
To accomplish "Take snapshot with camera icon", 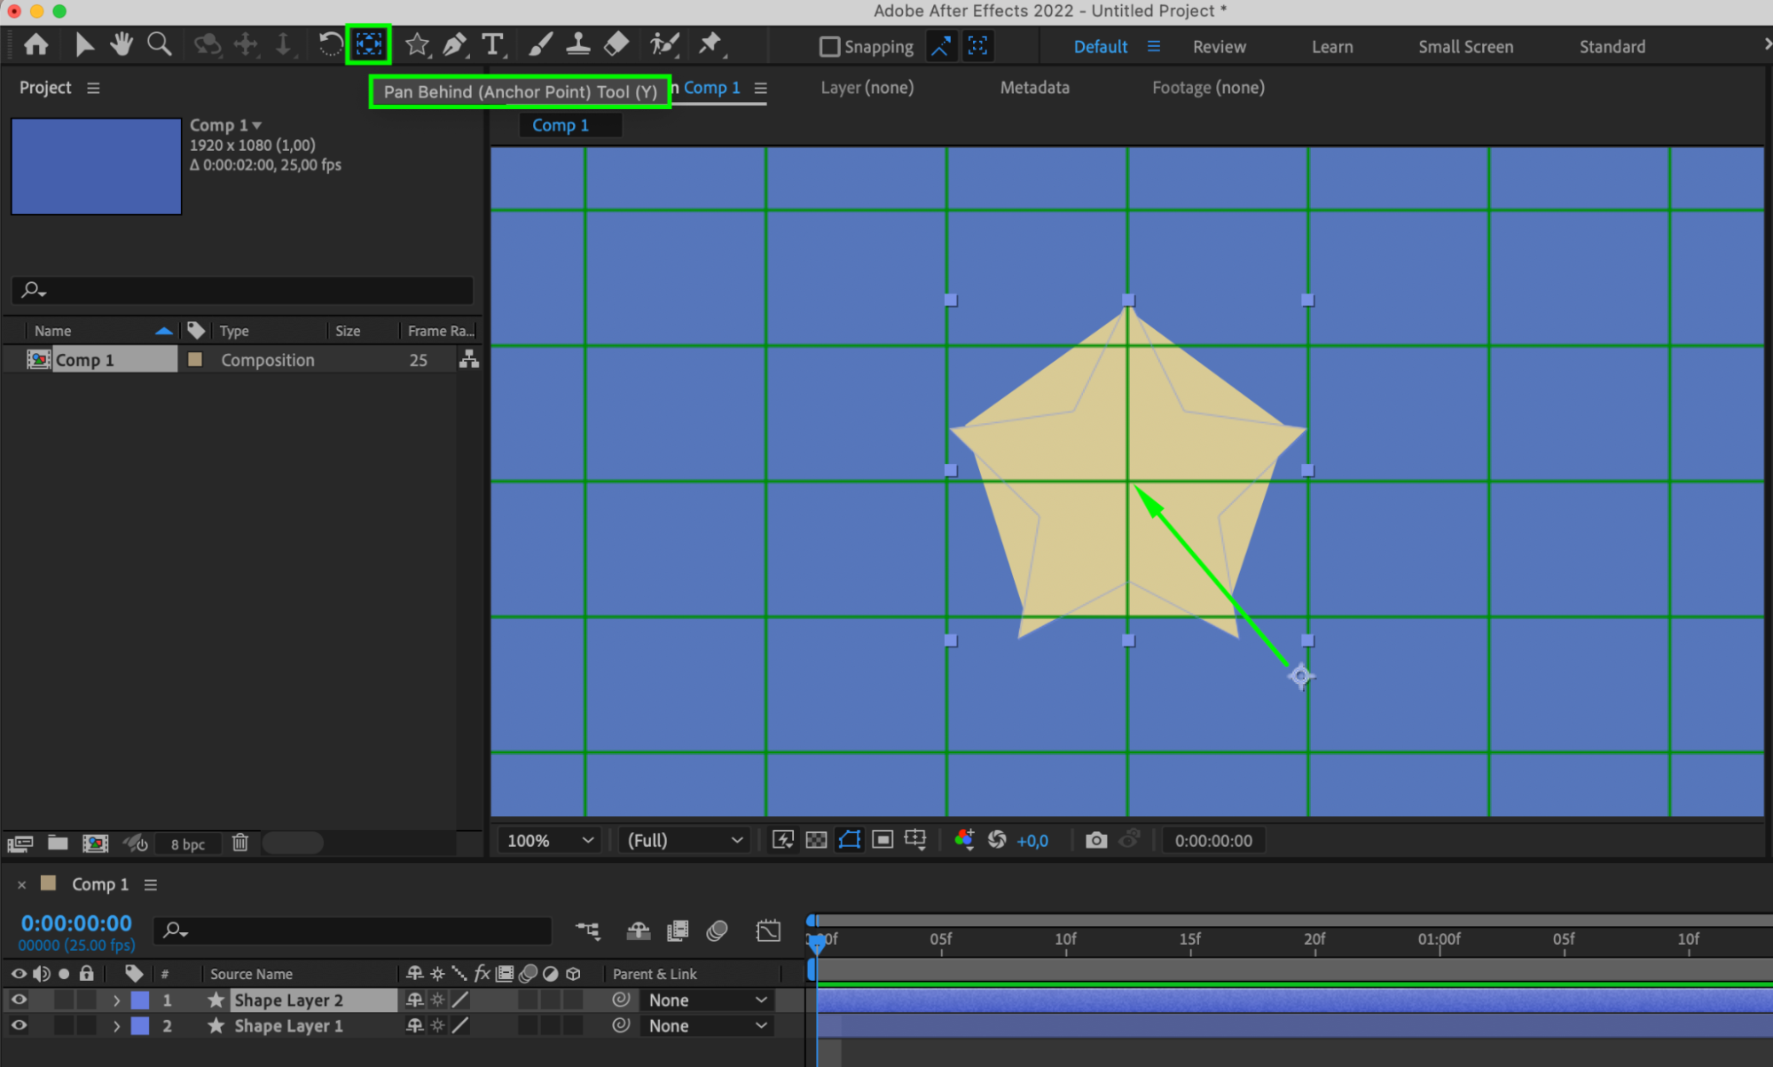I will point(1096,840).
